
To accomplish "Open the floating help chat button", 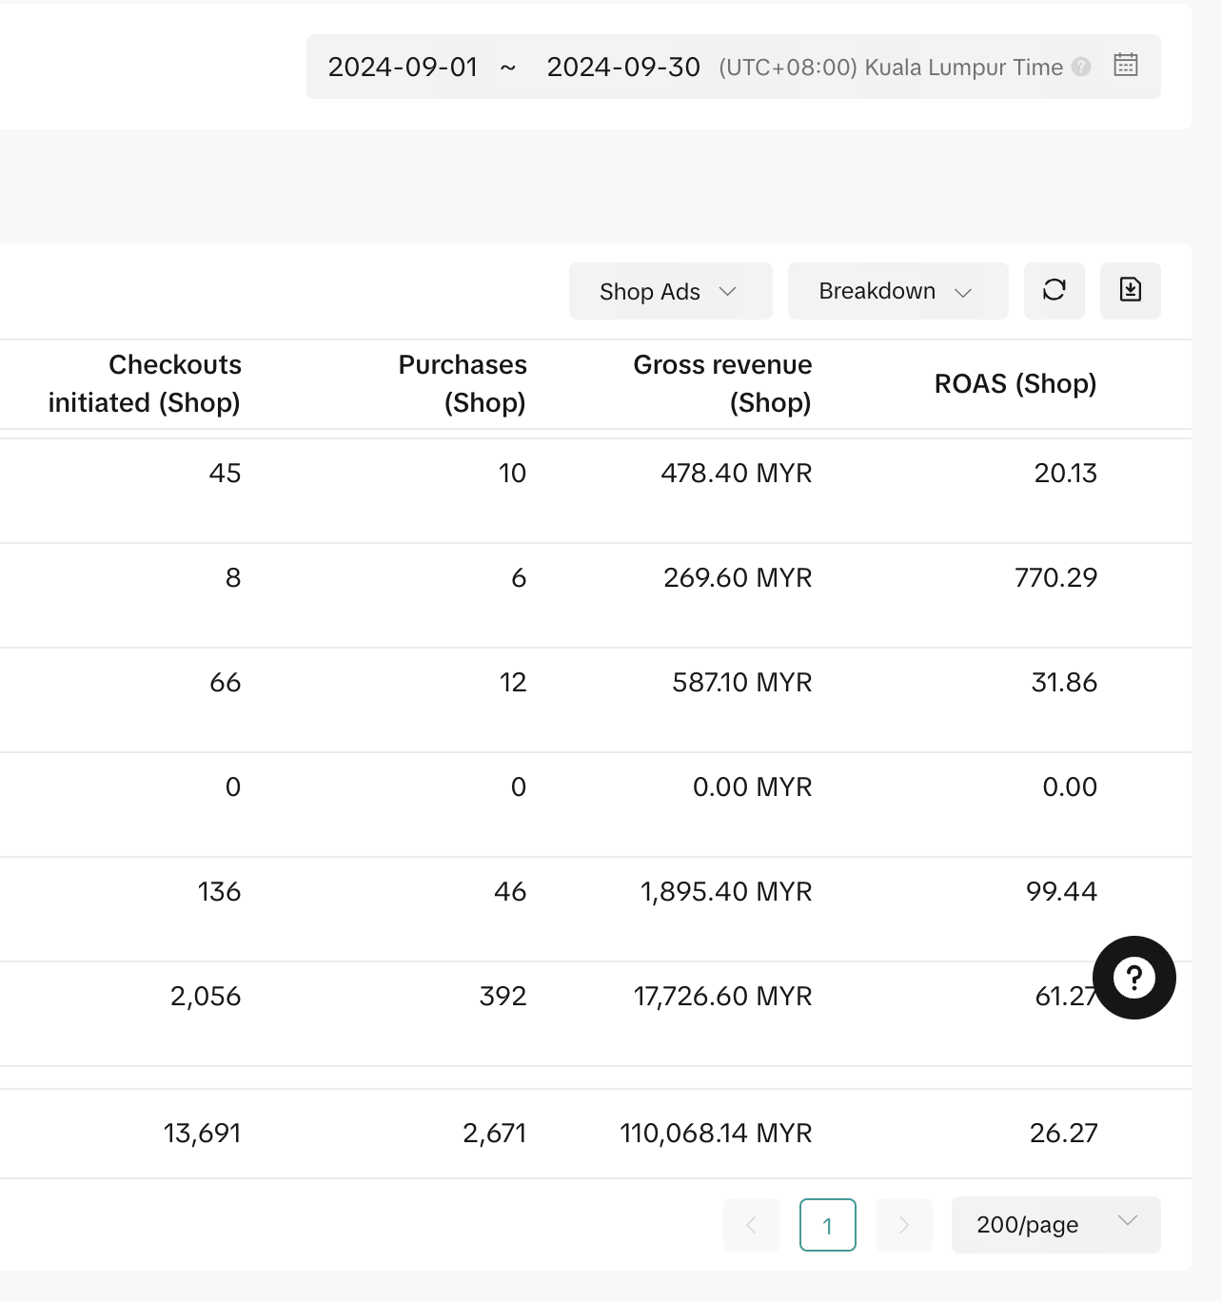I will [1133, 978].
